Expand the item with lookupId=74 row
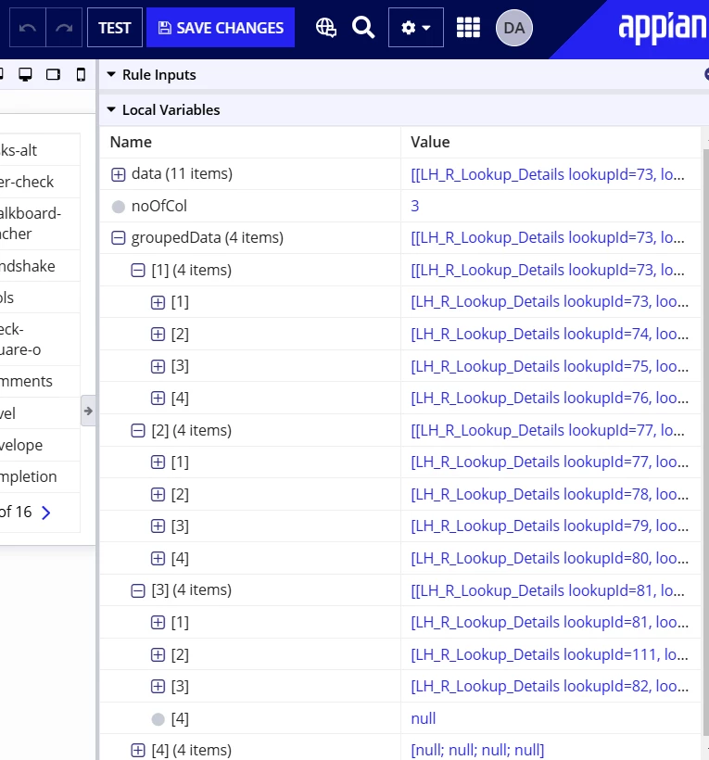Viewport: 709px width, 760px height. [158, 335]
